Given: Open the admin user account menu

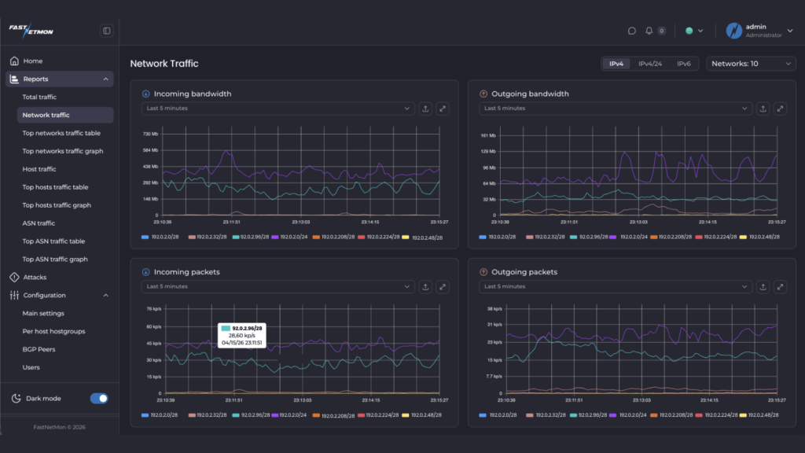Looking at the screenshot, I should (754, 31).
